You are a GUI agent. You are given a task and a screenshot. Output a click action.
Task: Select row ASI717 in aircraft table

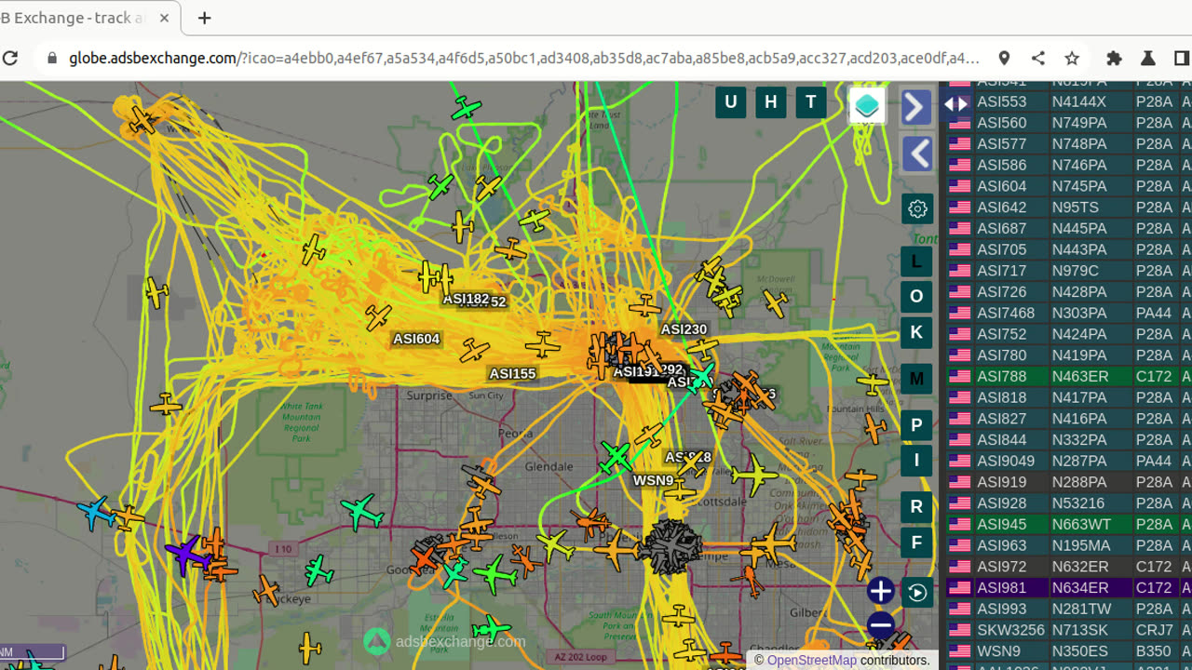click(x=1069, y=271)
